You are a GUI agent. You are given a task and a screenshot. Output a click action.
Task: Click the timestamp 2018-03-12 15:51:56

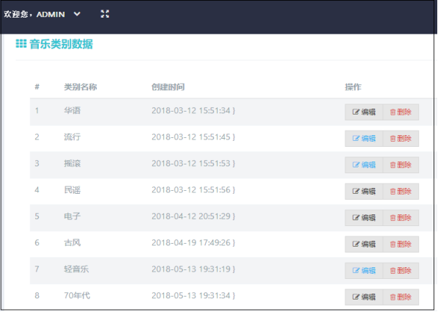pos(191,189)
